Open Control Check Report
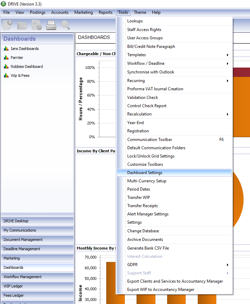Screen dimensions: 250x304 click(174, 106)
